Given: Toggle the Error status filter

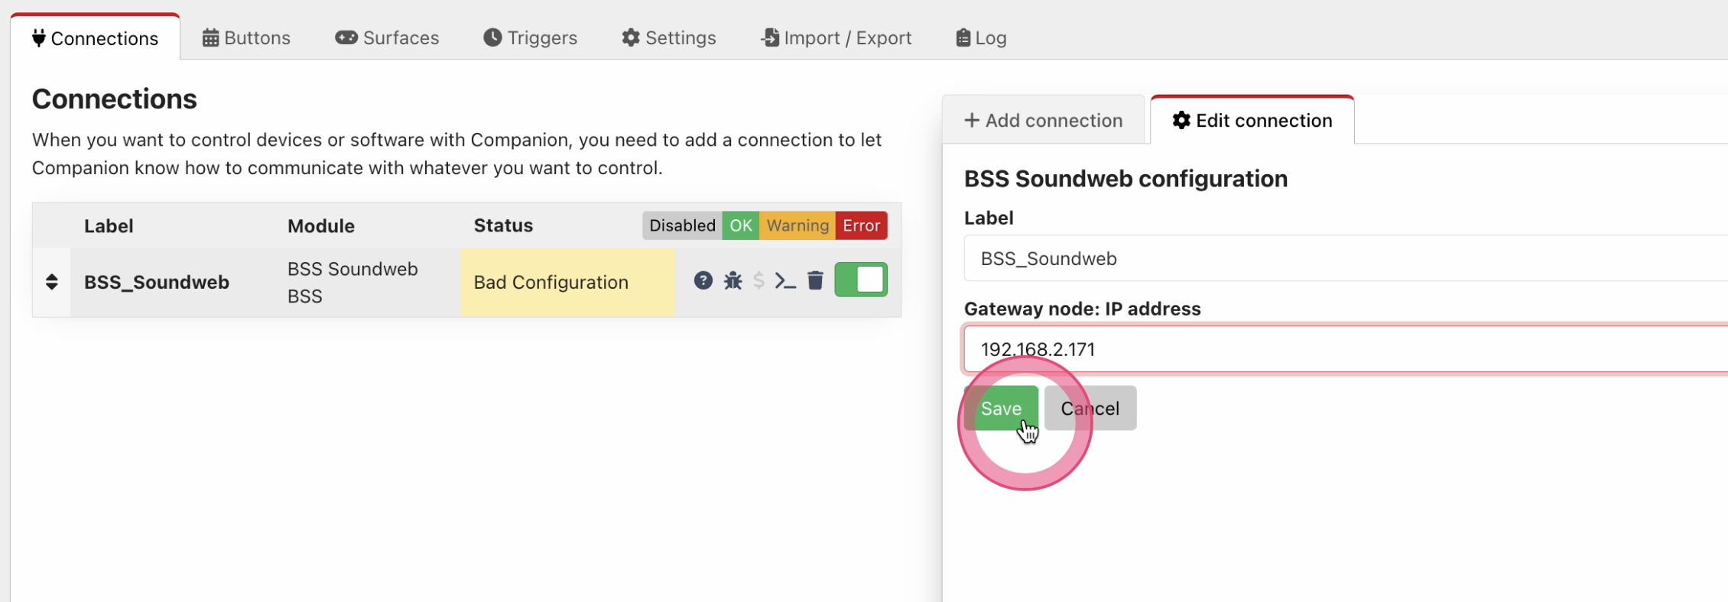Looking at the screenshot, I should click(861, 225).
